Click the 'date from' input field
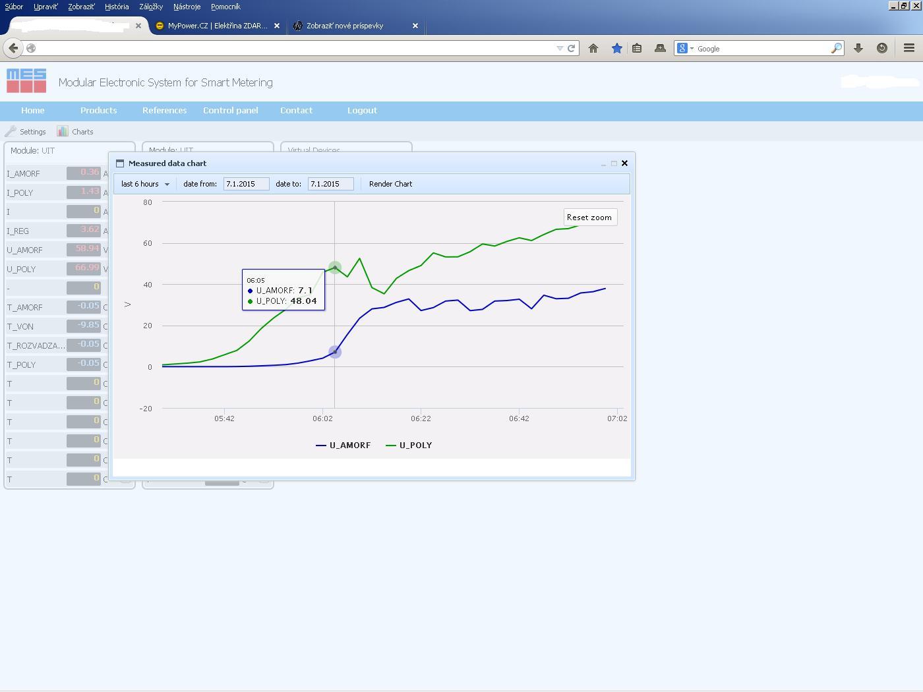 [x=246, y=184]
